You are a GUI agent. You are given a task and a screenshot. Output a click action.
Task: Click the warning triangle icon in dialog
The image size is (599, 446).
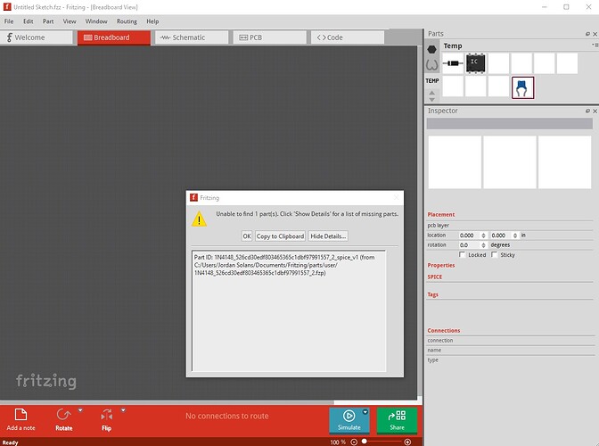click(199, 219)
